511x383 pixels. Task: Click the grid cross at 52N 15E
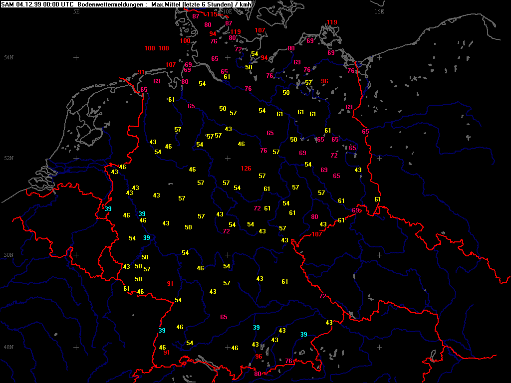point(379,158)
